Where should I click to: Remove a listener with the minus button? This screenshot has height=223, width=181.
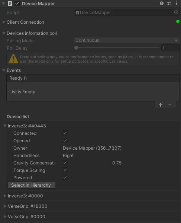point(170,105)
